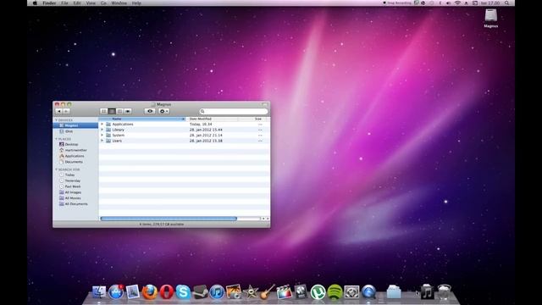This screenshot has width=542, height=305.
Task: Open the Apple menu
Action: (x=35, y=3)
